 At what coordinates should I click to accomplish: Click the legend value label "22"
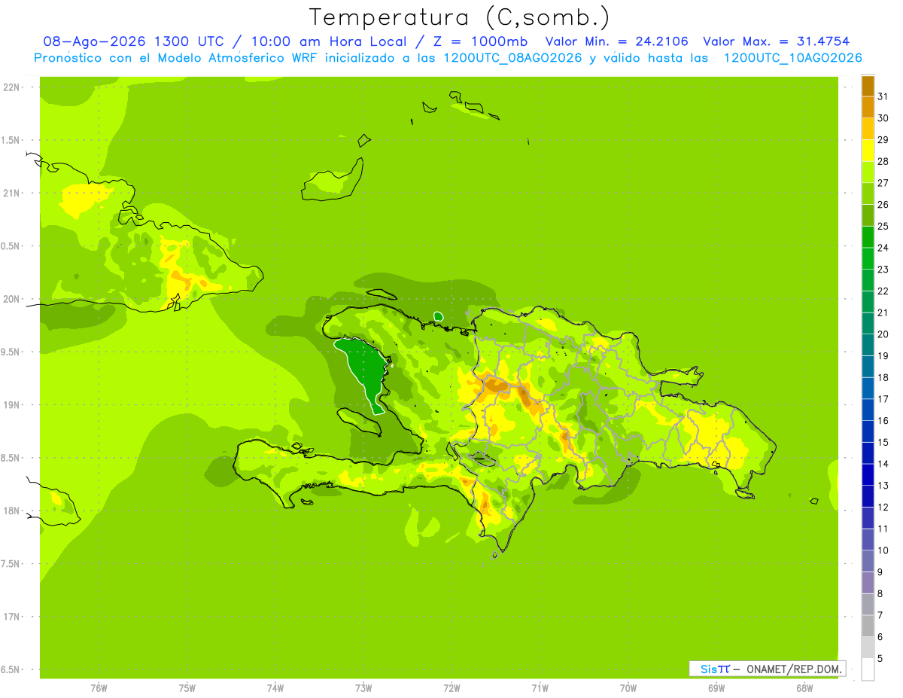coord(883,291)
